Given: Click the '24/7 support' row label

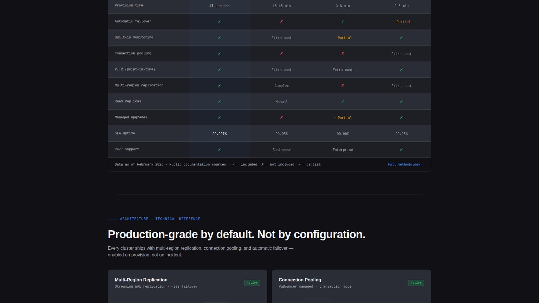Looking at the screenshot, I should (x=127, y=149).
